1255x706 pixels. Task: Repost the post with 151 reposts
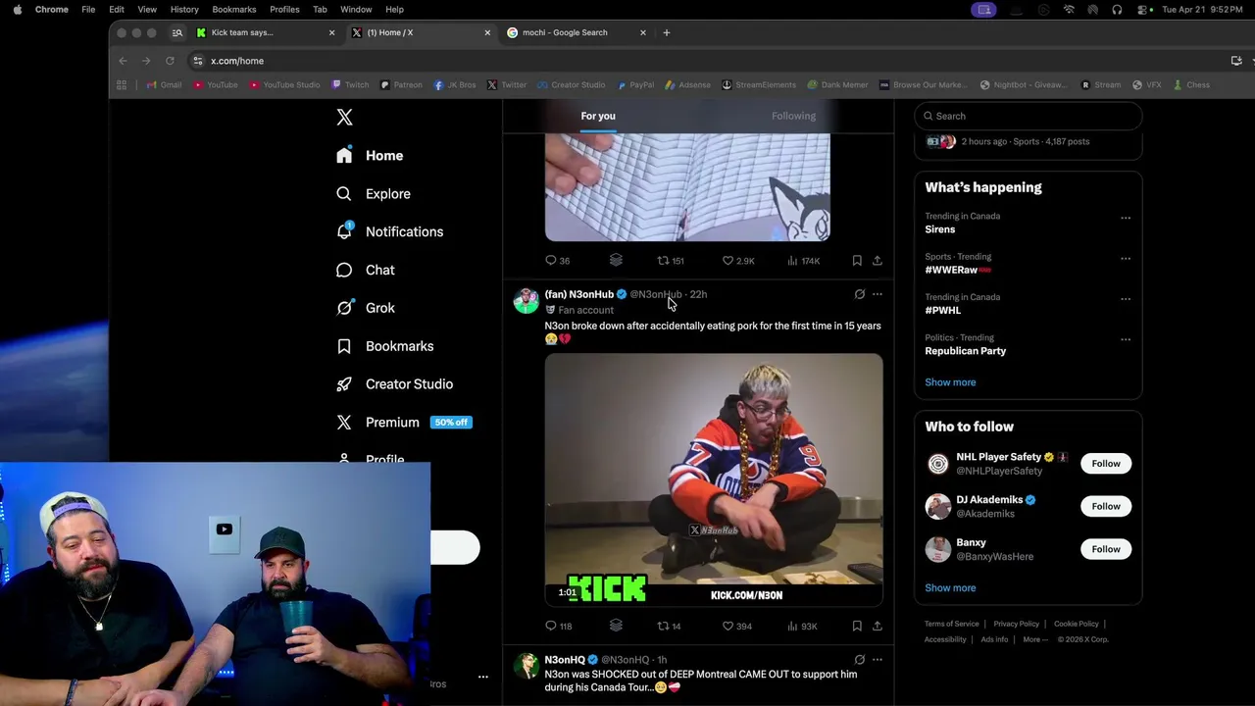(x=671, y=261)
